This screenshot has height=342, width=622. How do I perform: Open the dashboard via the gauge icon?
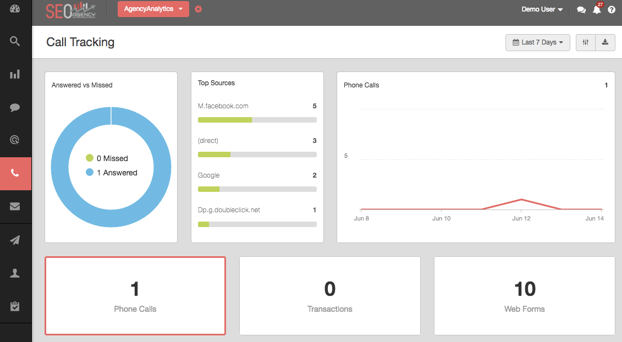[15, 9]
